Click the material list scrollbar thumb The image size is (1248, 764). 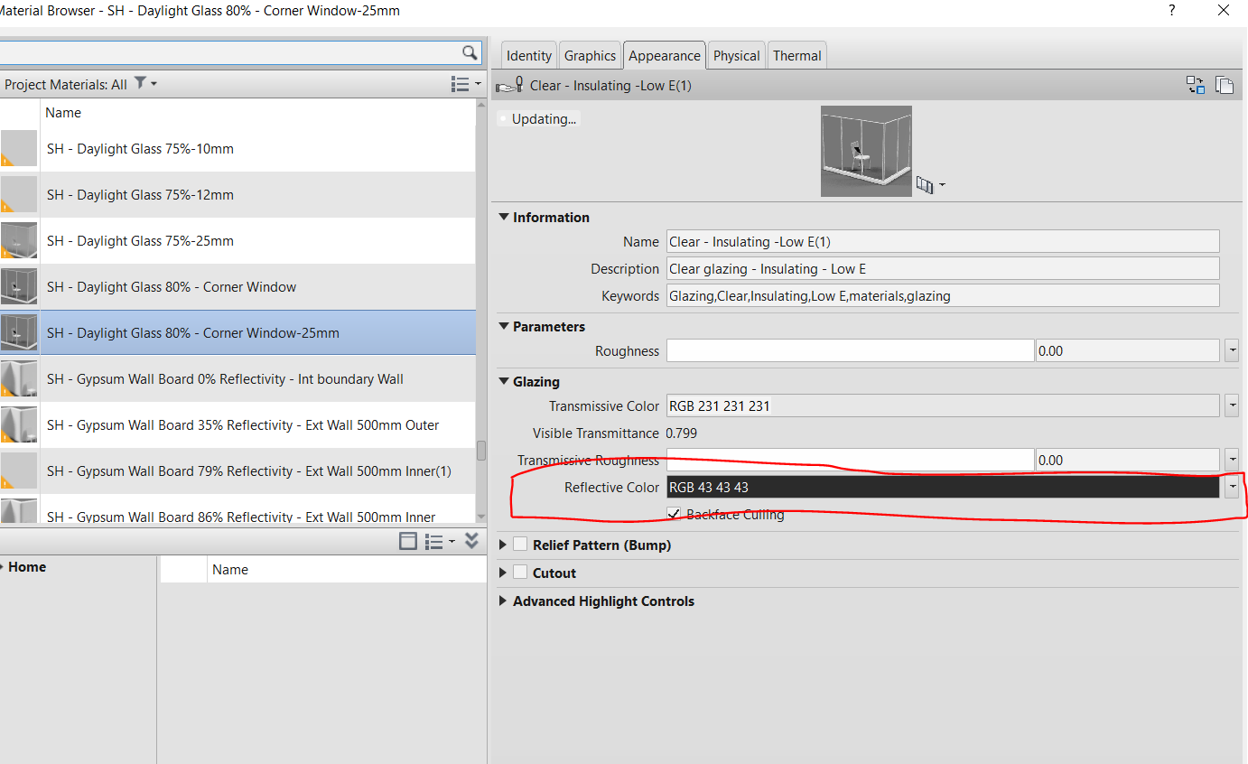[481, 450]
